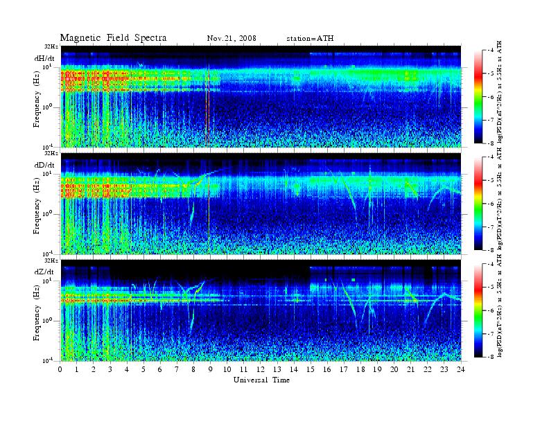The image size is (549, 424).
Task: Click hour tick label '16' on time axis
Action: click(x=327, y=369)
